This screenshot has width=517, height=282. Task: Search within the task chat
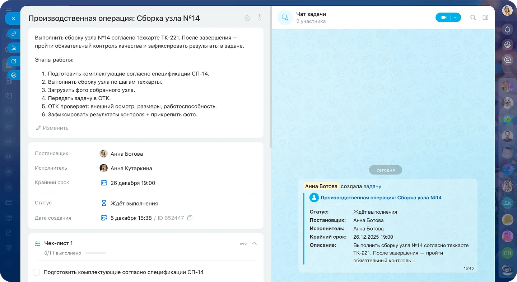pyautogui.click(x=473, y=18)
